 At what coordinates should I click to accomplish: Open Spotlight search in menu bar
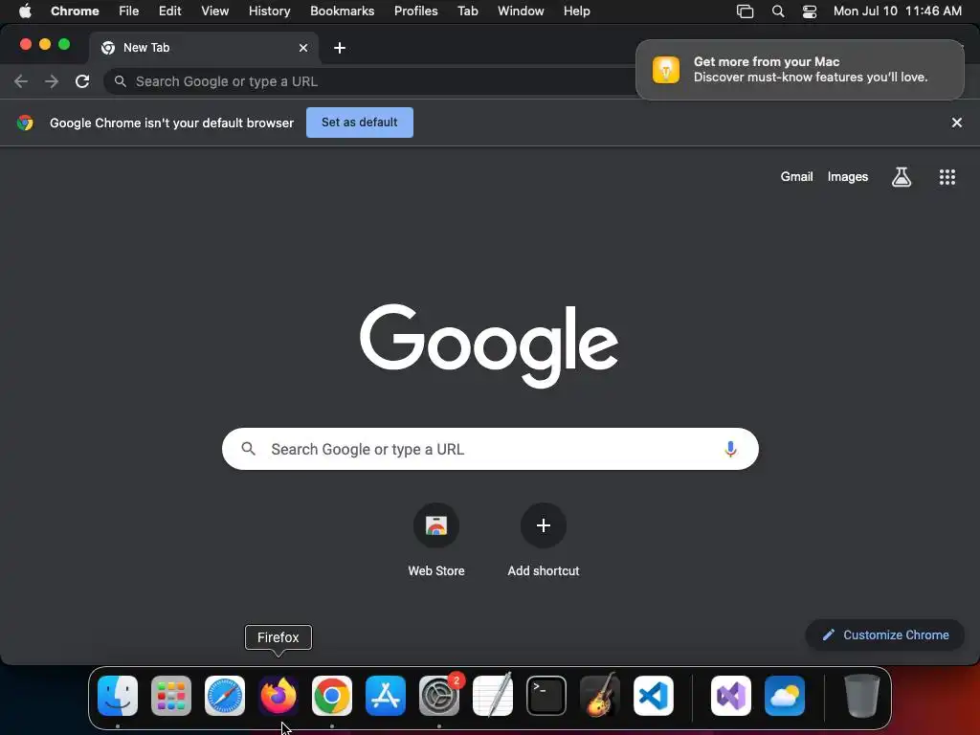click(x=778, y=11)
